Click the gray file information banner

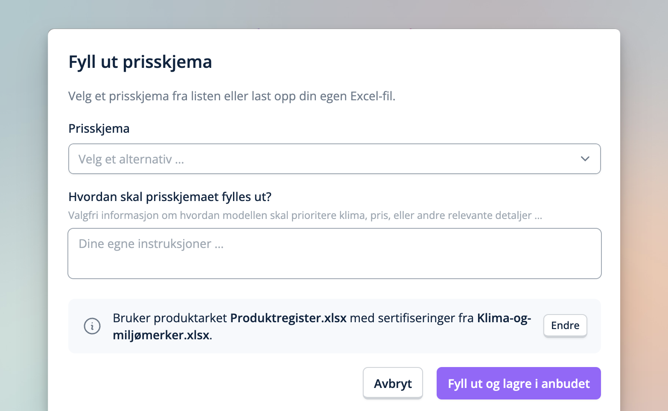click(334, 326)
